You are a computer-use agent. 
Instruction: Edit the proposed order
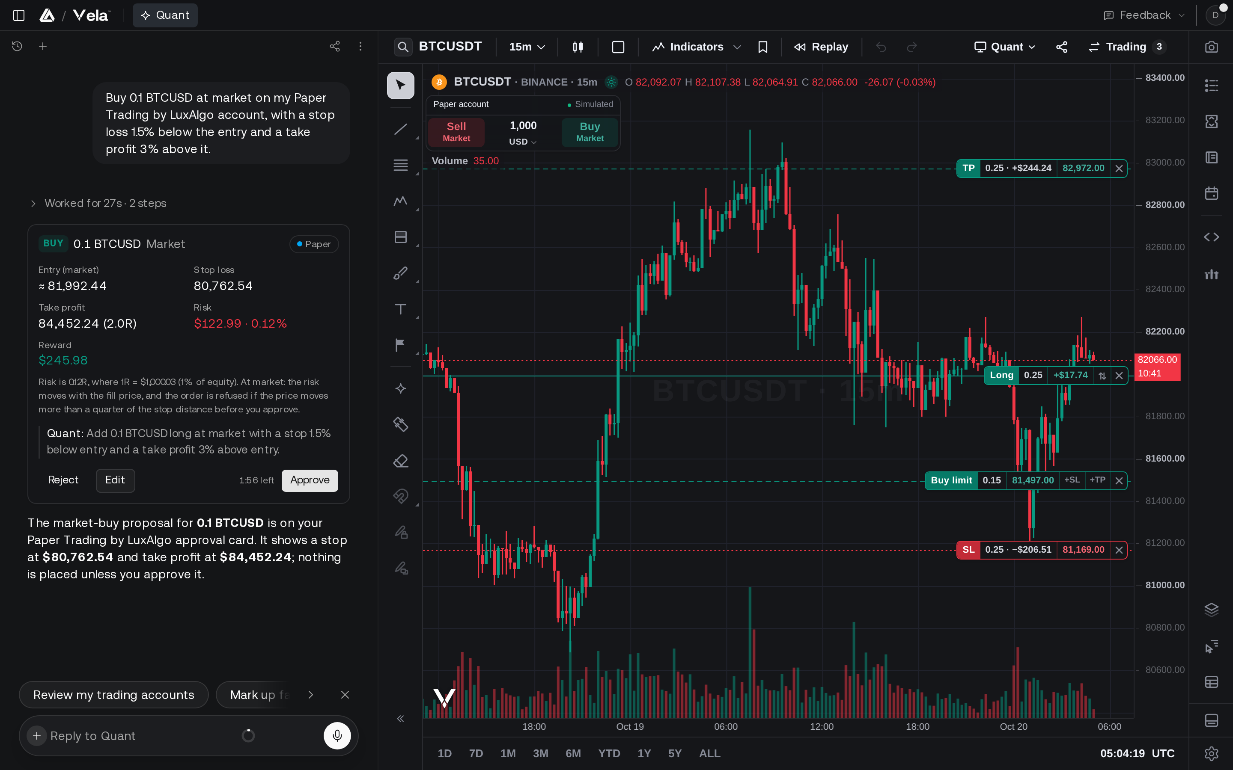(x=115, y=480)
